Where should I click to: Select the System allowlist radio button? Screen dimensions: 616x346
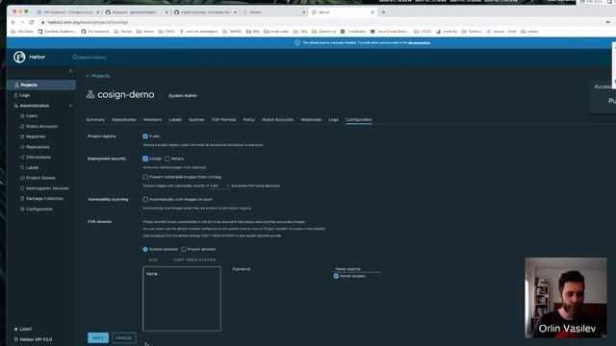[145, 249]
